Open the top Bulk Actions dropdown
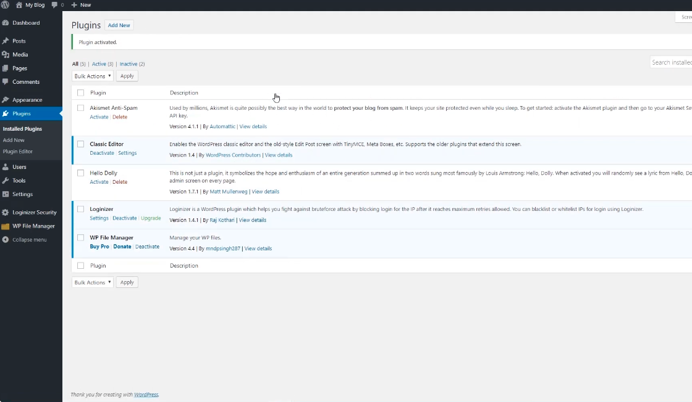This screenshot has width=692, height=402. pos(93,76)
